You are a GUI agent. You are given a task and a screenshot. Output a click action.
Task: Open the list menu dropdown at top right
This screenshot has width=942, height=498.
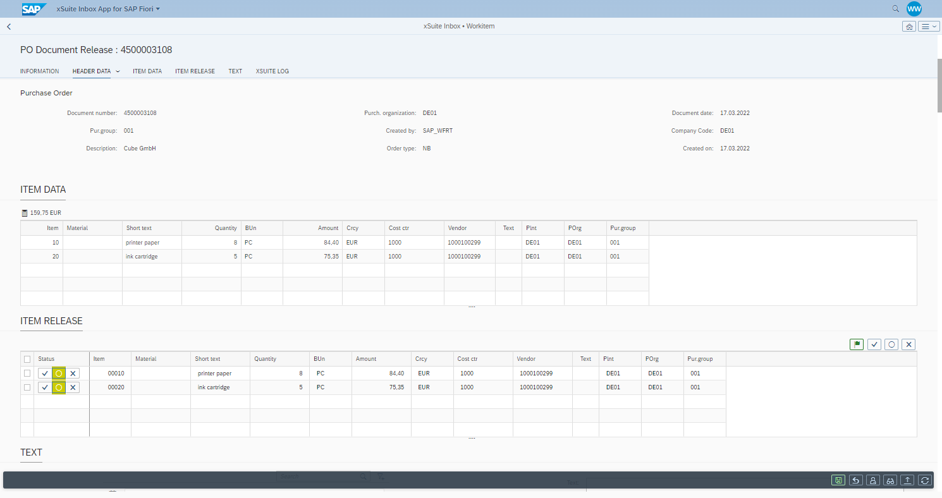click(x=929, y=27)
